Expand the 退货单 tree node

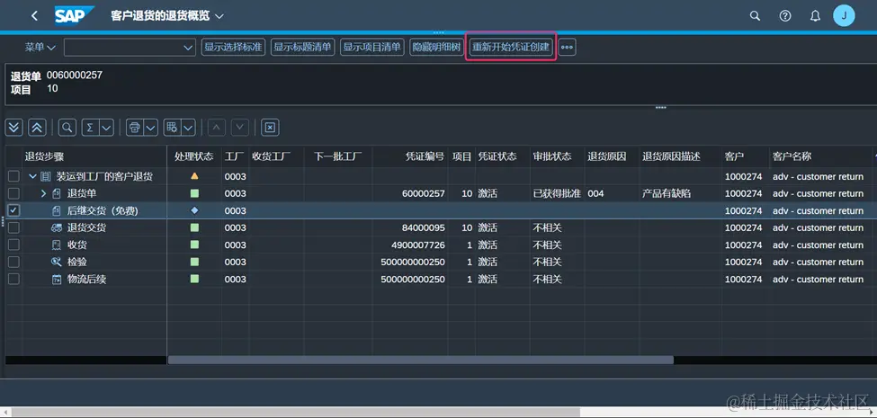44,193
